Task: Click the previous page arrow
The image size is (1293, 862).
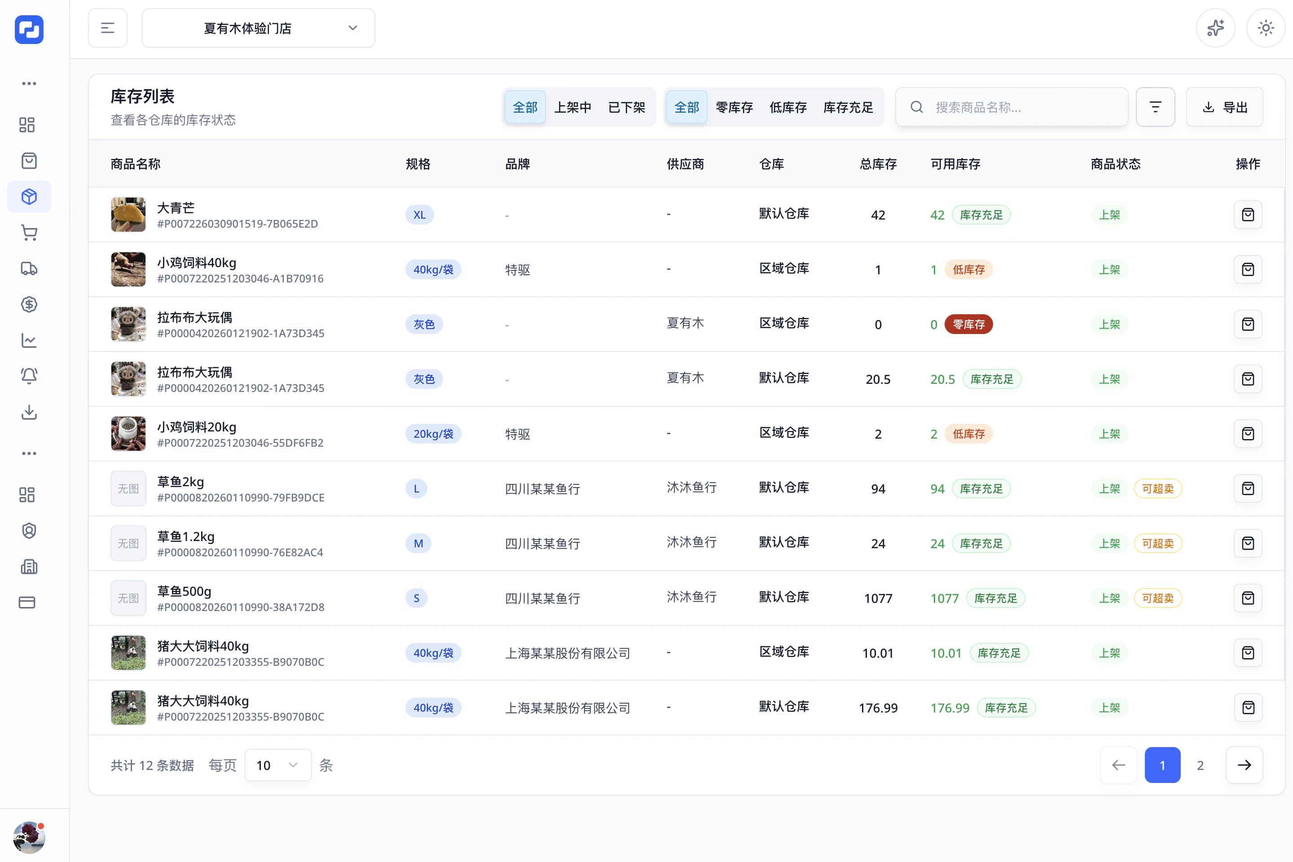Action: (x=1118, y=765)
